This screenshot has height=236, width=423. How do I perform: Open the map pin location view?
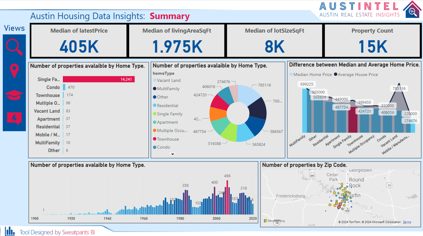pyautogui.click(x=14, y=71)
